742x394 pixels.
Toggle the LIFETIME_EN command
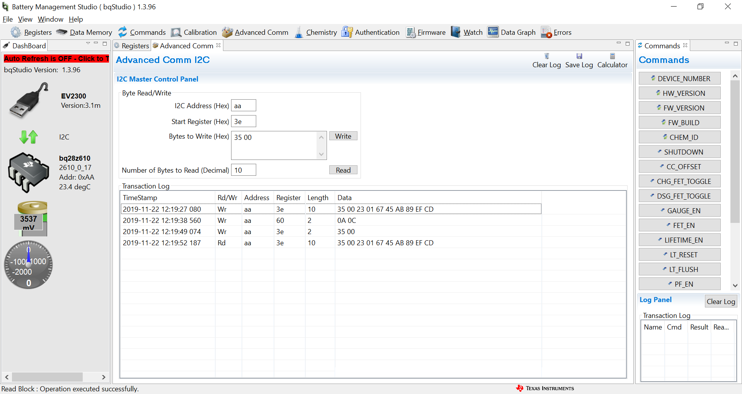click(680, 240)
